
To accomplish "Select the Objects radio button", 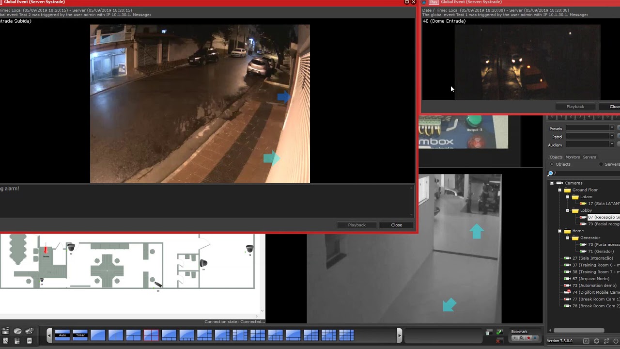I will click(552, 164).
